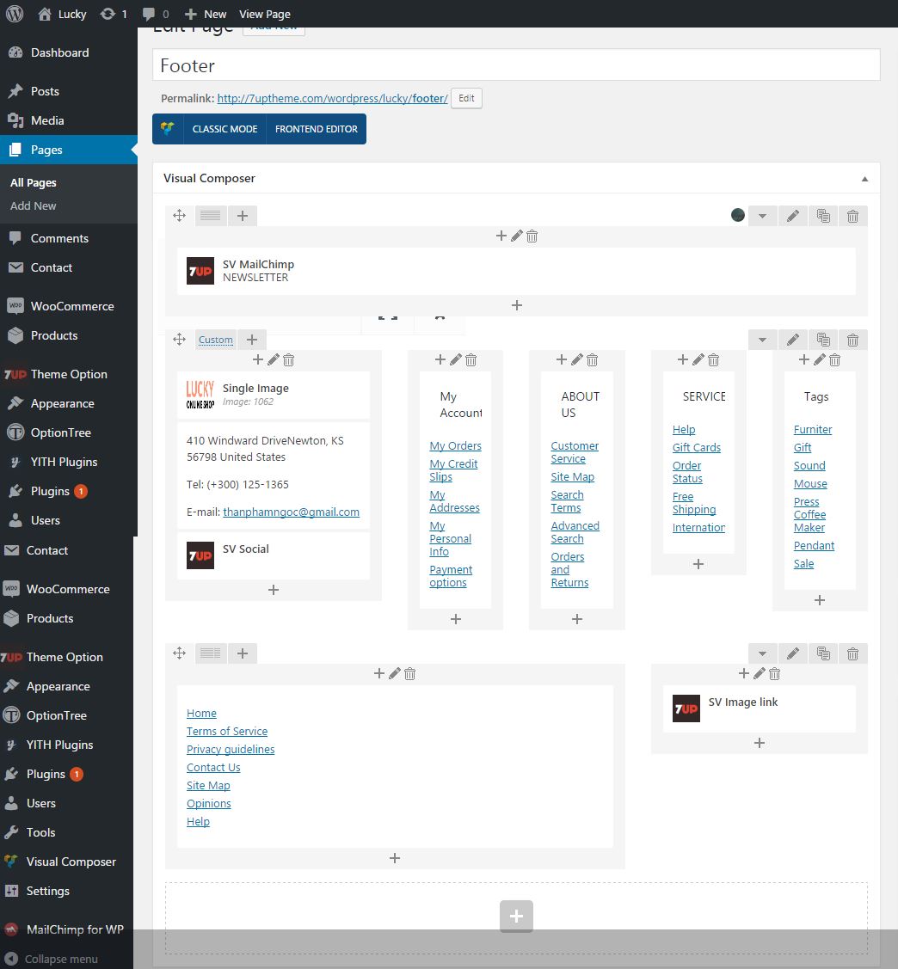This screenshot has height=969, width=898.
Task: Delete the row containing SV MailChimp
Action: 852,216
